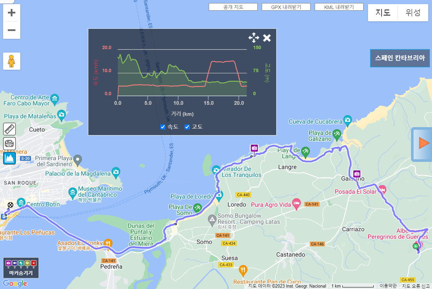Hide markers with 마커숨기기 button
The image size is (432, 289).
click(x=21, y=268)
